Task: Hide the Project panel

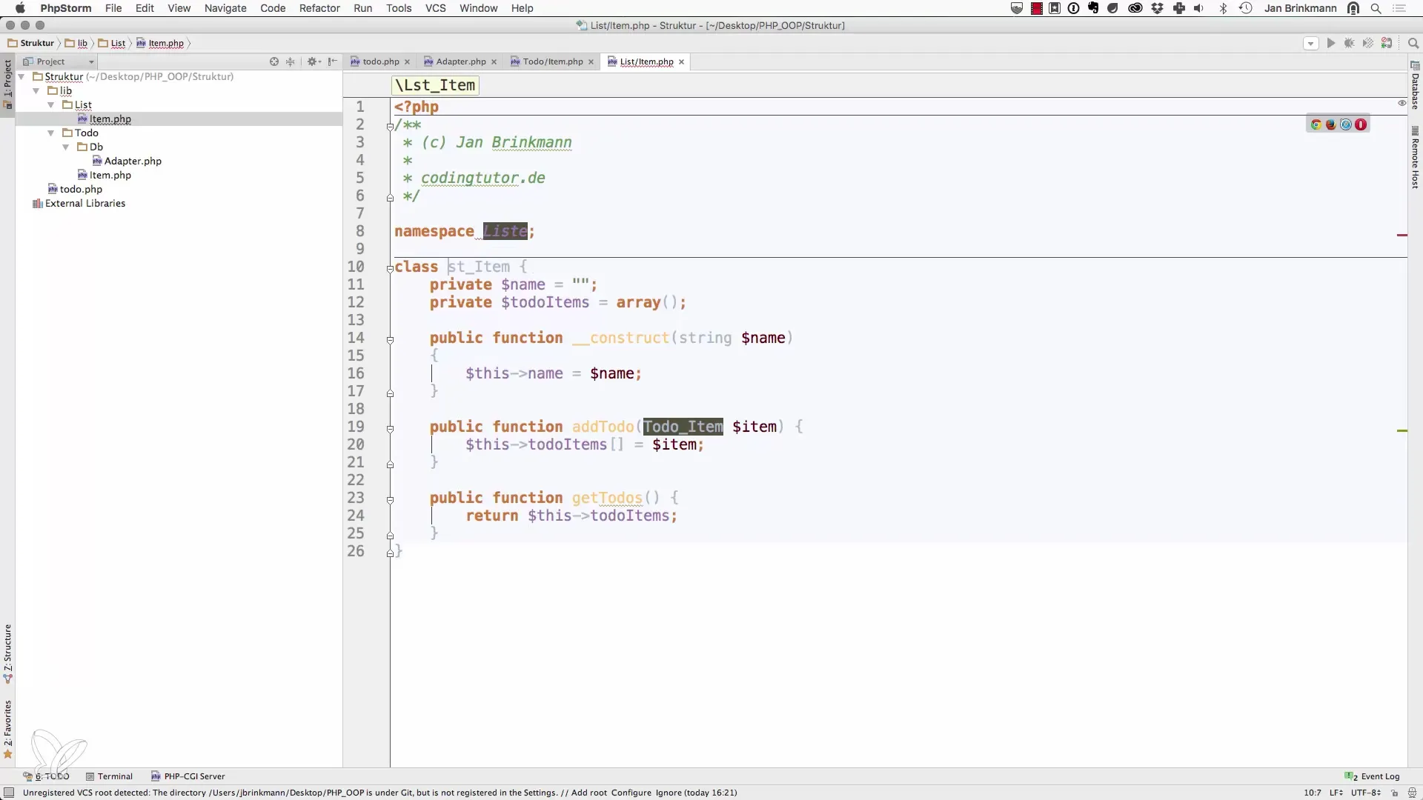Action: 333,61
